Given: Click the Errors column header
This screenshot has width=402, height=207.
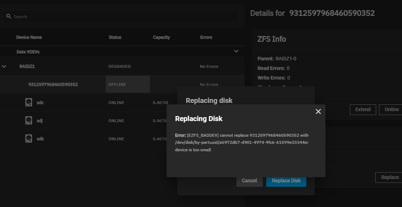Looking at the screenshot, I should pos(206,37).
